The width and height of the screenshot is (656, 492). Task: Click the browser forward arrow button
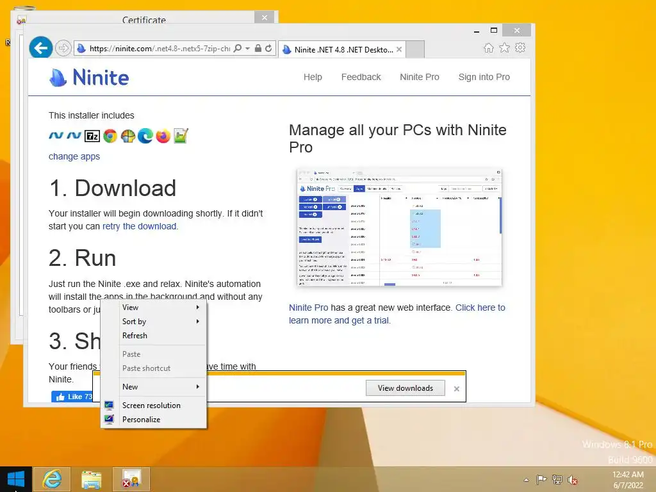pyautogui.click(x=63, y=49)
